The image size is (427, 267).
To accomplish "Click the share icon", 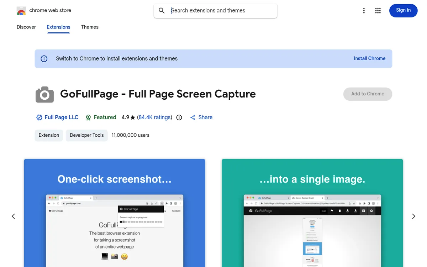I will pos(193,117).
